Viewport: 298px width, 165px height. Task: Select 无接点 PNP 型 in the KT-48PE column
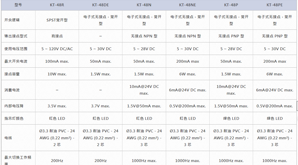click(x=275, y=36)
